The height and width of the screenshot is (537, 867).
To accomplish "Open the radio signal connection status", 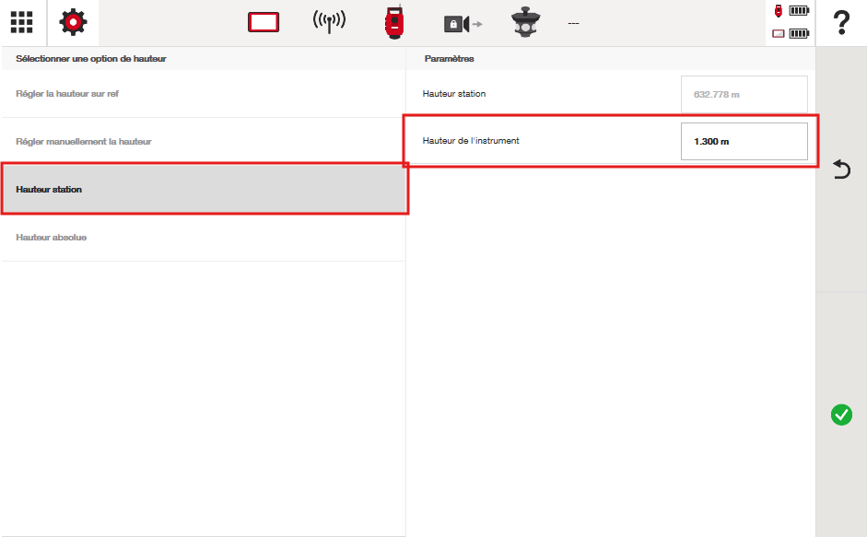I will (329, 22).
